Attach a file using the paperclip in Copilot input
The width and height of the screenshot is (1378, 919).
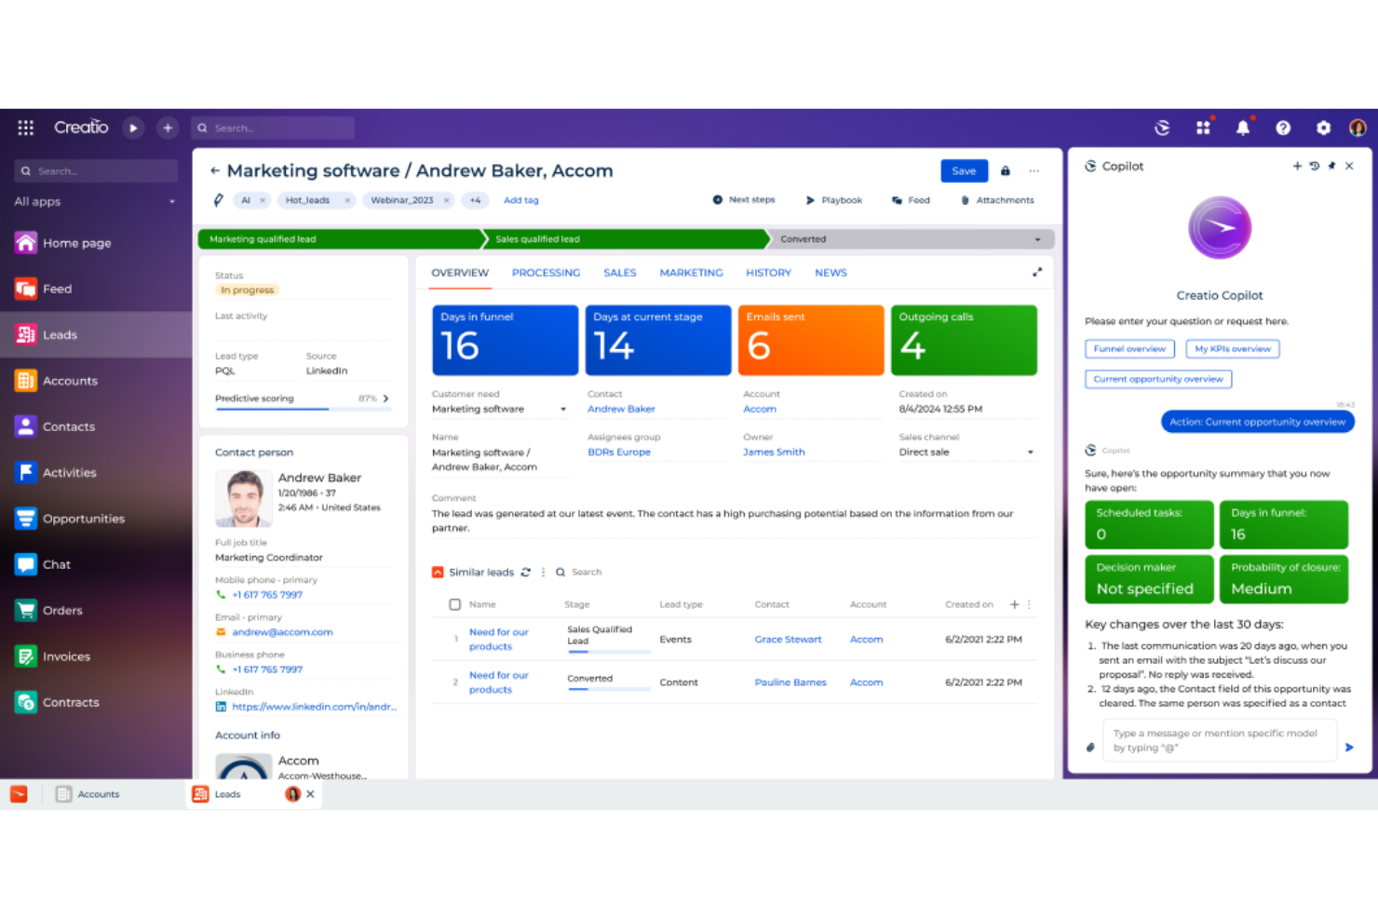[1090, 746]
